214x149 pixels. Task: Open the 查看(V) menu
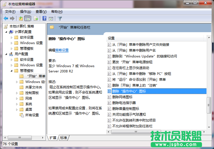tap(41, 12)
